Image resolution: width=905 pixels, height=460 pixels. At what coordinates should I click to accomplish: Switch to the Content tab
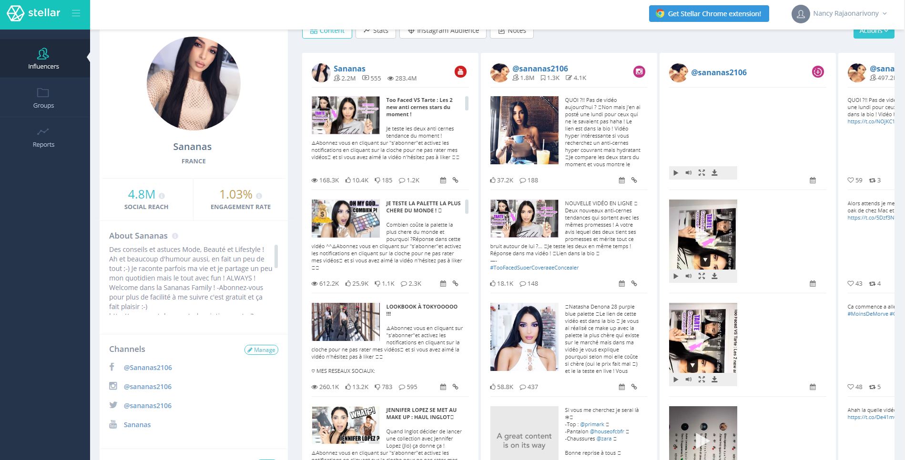(327, 31)
